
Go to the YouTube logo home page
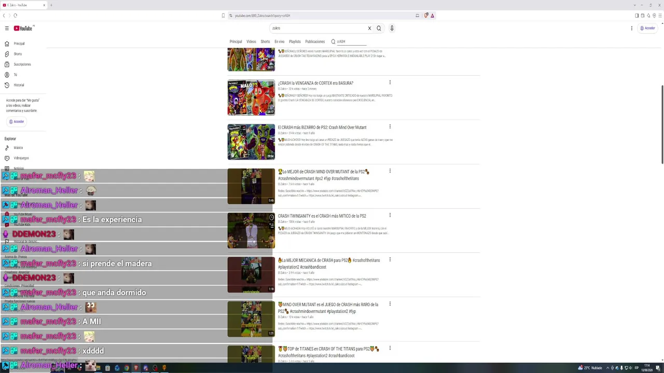[23, 28]
